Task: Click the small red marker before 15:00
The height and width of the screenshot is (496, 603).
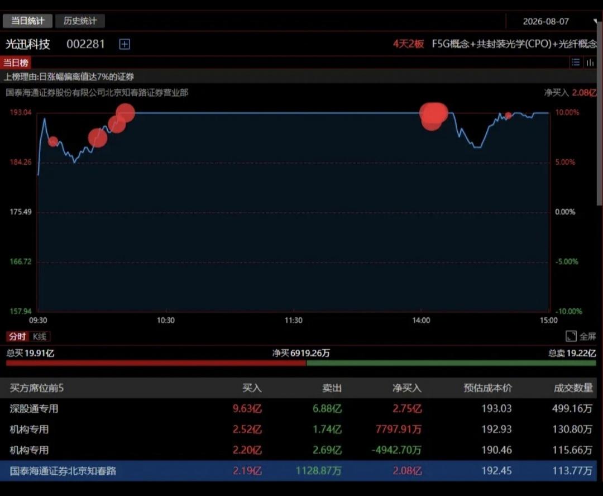Action: coord(509,116)
